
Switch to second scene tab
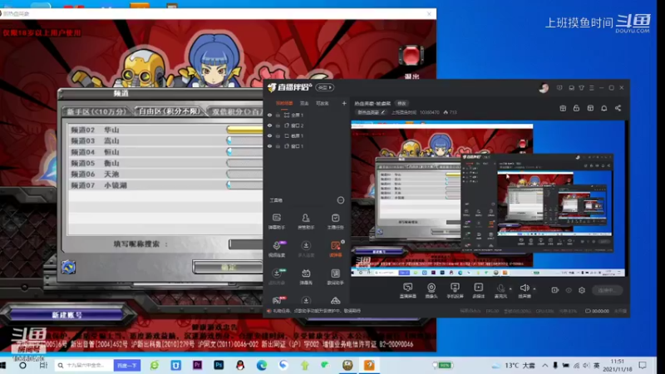pyautogui.click(x=304, y=103)
